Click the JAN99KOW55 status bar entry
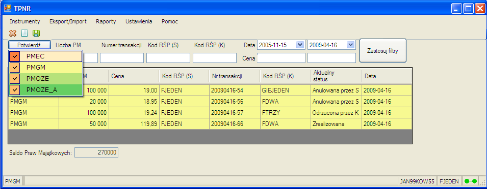 coord(417,181)
